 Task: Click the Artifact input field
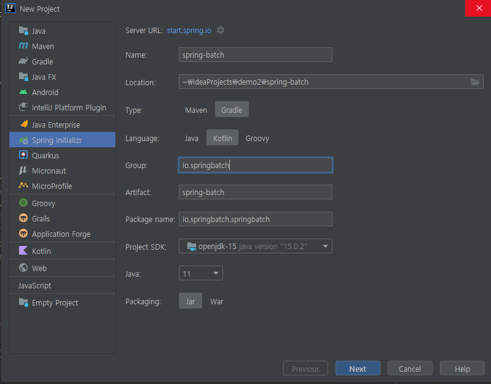point(256,192)
